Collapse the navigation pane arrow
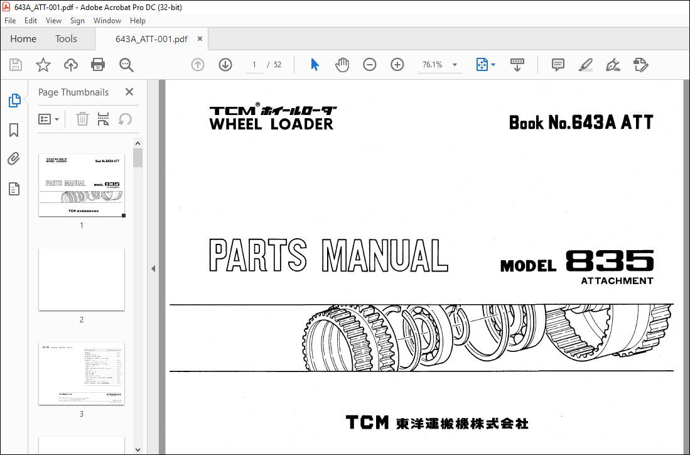The height and width of the screenshot is (455, 690). (x=153, y=268)
